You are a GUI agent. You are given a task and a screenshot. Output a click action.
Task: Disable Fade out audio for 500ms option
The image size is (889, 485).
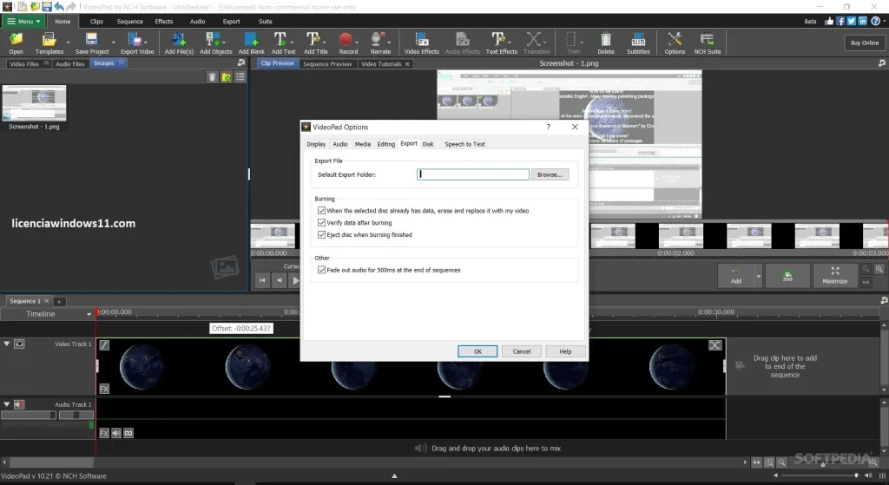321,270
